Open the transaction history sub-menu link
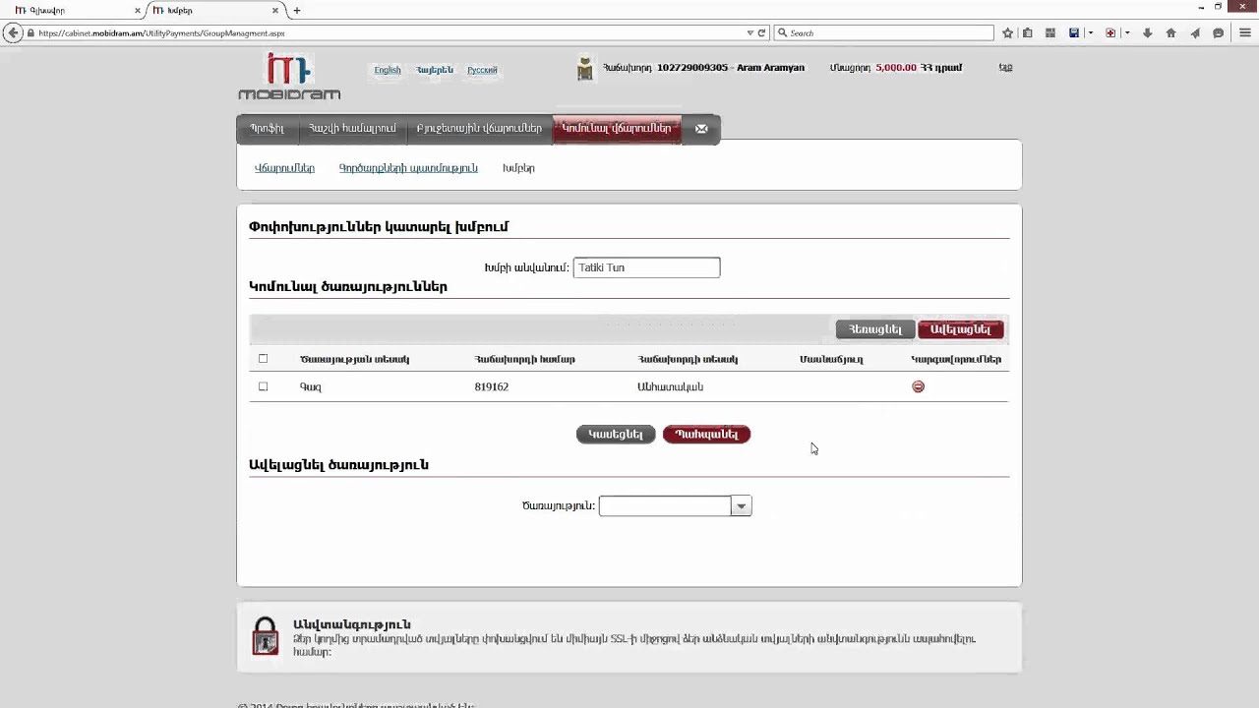Viewport: 1259px width, 708px height. point(408,168)
